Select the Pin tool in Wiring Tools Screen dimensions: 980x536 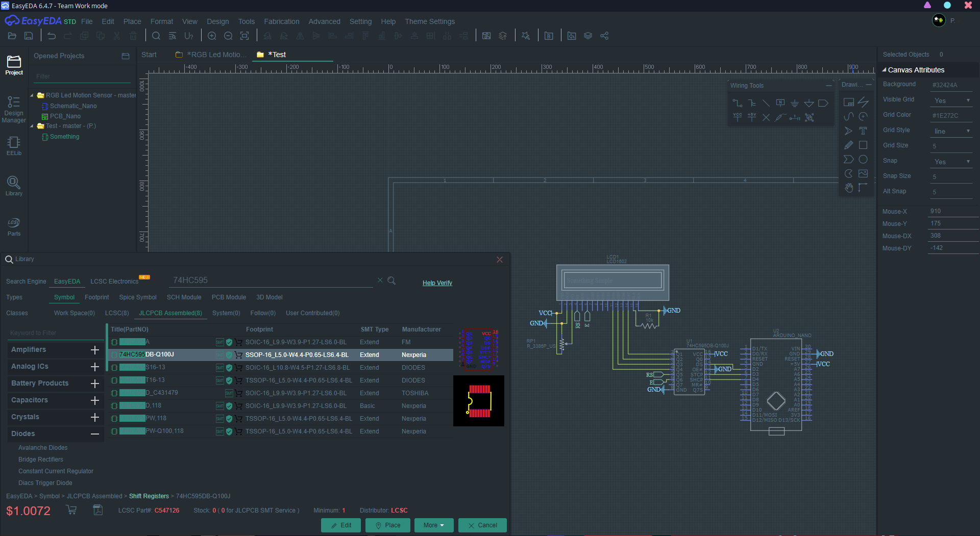795,117
